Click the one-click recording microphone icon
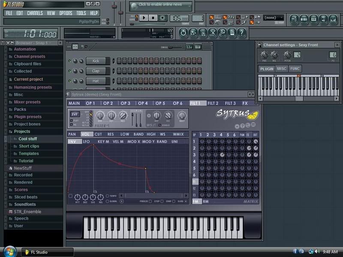 pos(222,33)
